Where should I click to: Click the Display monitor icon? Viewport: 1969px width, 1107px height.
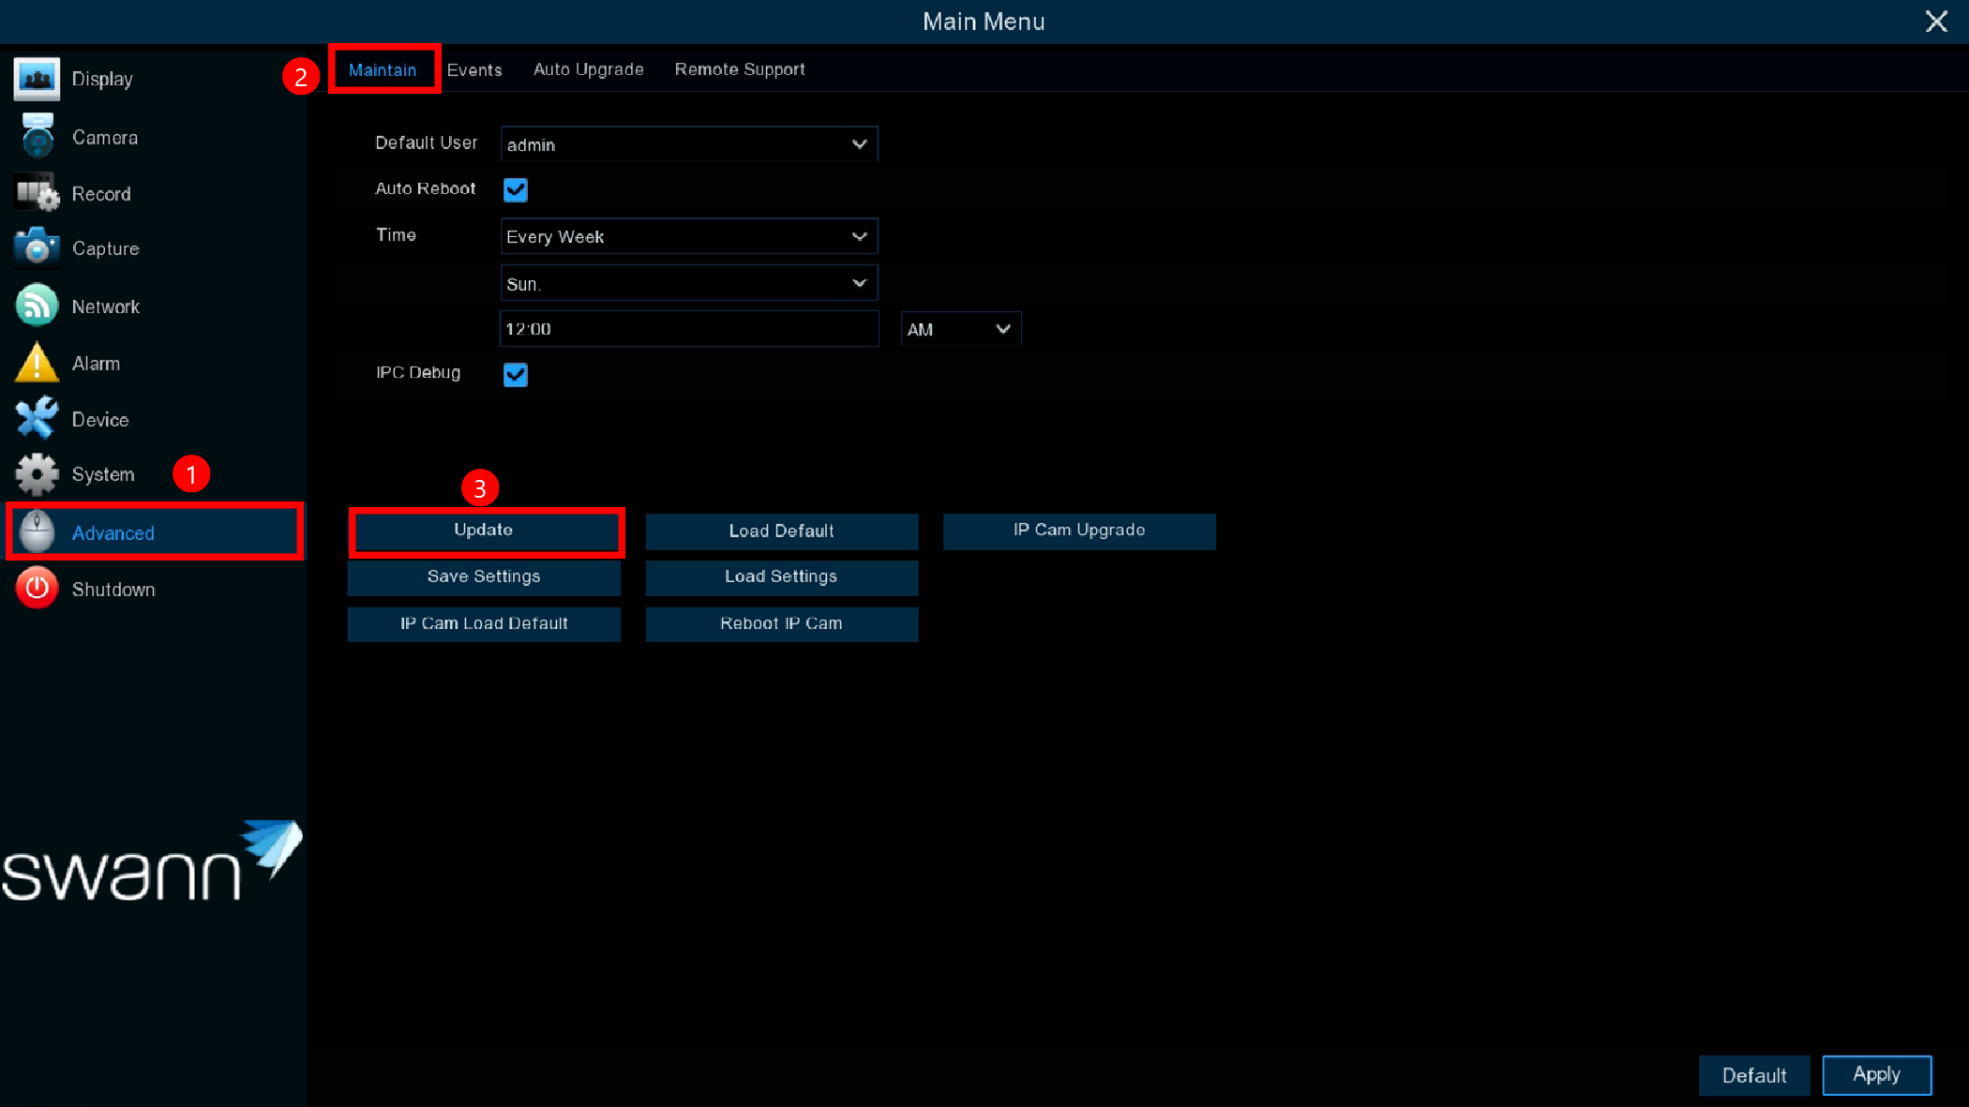[37, 79]
